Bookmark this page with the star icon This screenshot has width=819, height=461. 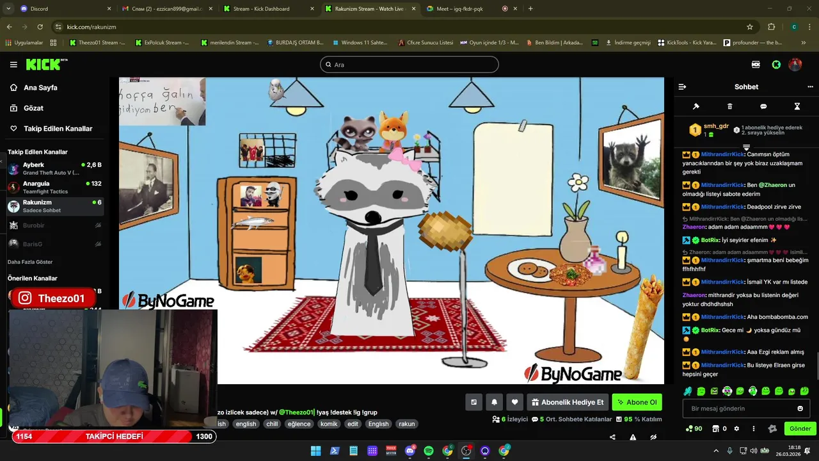tap(750, 27)
